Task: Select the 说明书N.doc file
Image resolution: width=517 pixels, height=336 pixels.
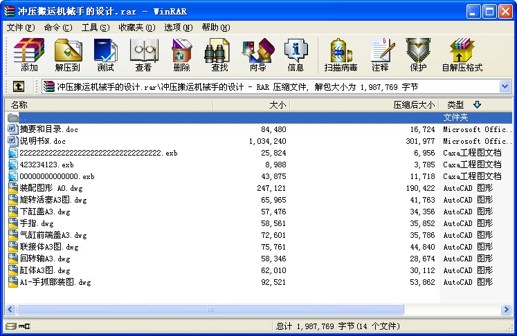Action: 43,141
